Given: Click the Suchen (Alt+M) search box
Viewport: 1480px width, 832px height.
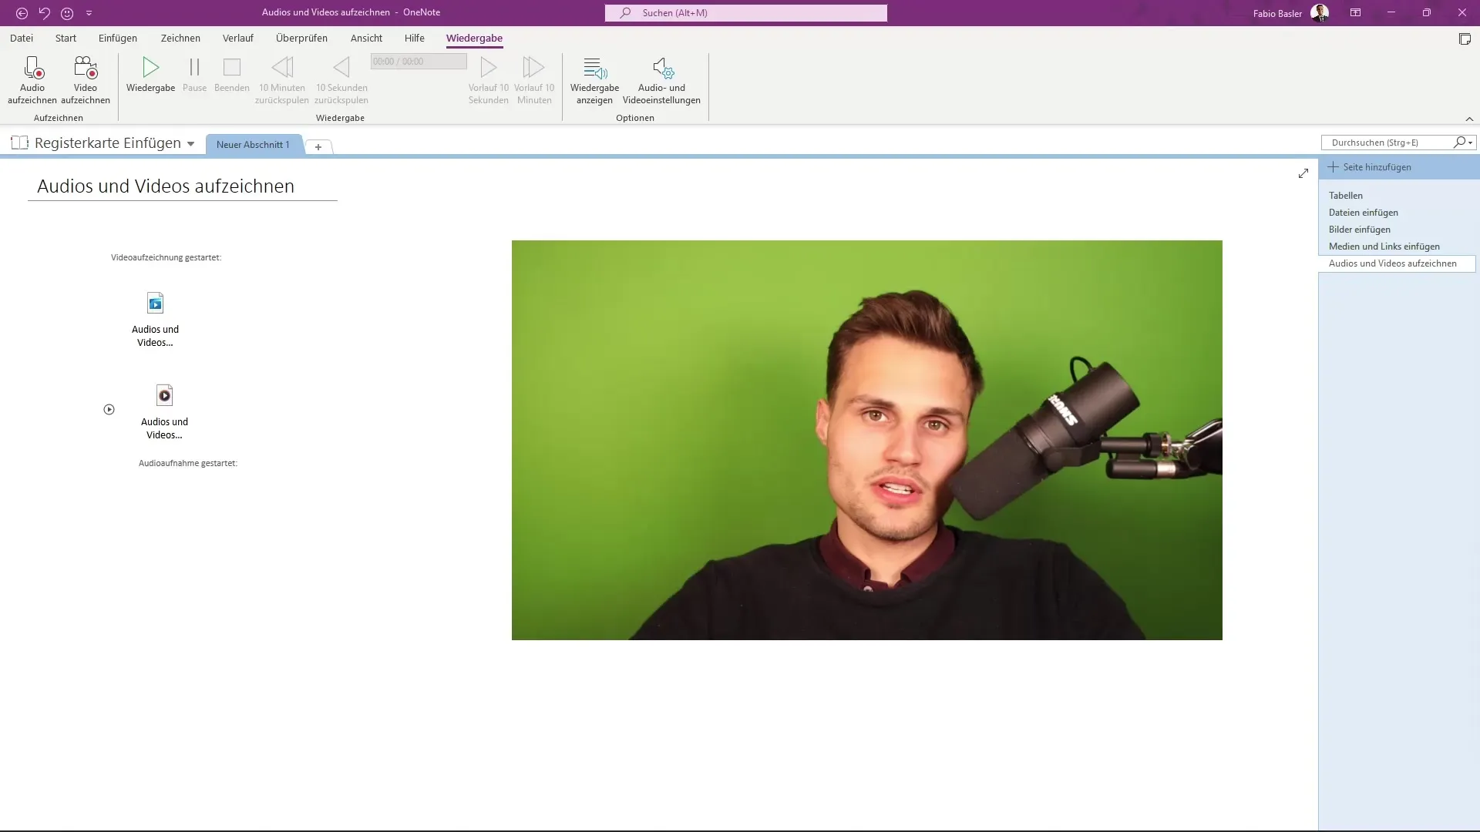Looking at the screenshot, I should tap(745, 13).
